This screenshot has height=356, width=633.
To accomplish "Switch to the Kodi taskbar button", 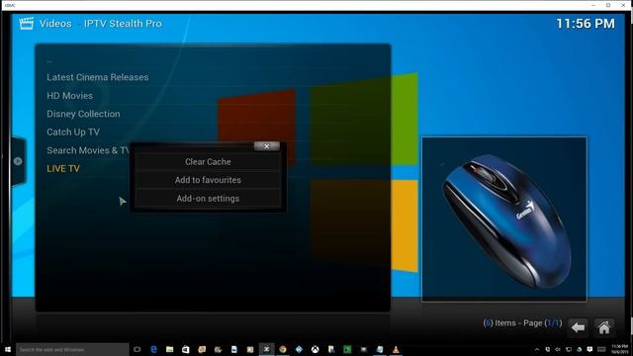I will coord(266,349).
